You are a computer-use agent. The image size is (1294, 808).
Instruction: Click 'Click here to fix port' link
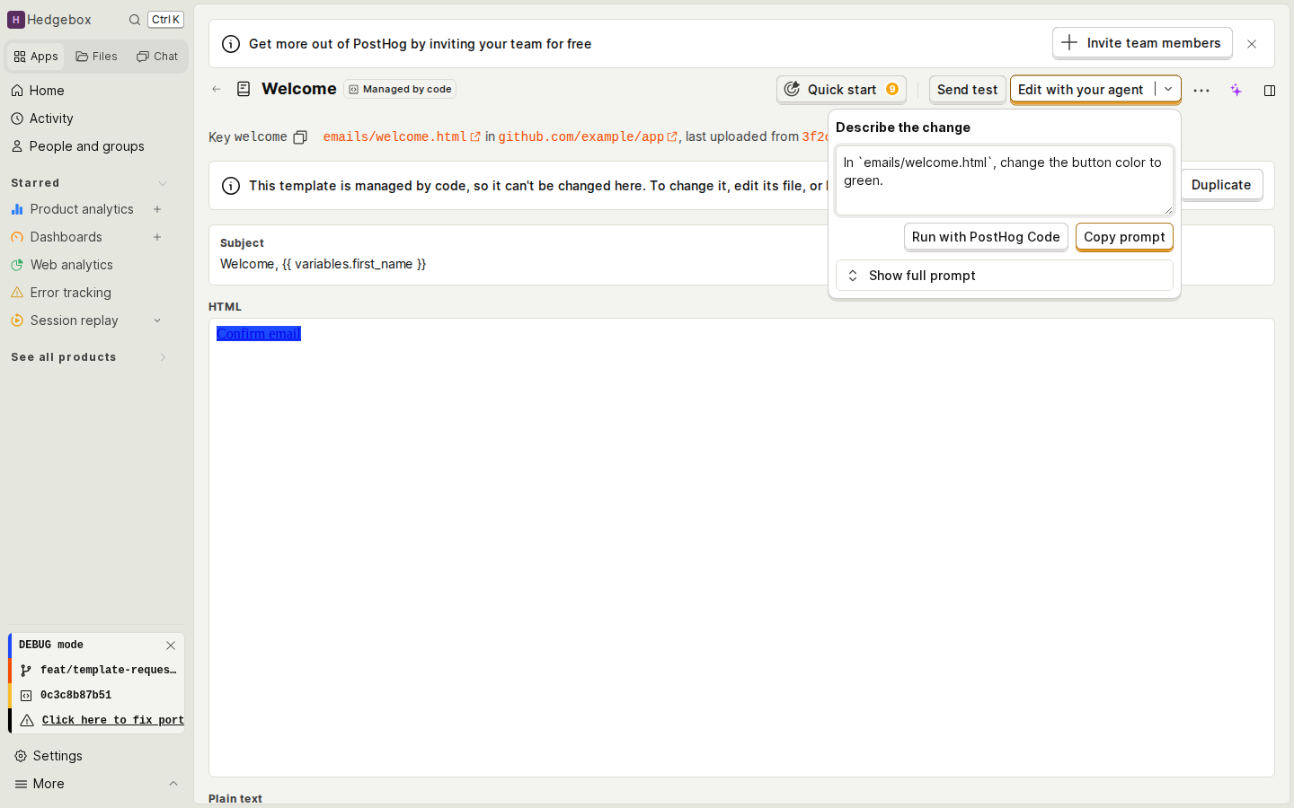pos(112,720)
